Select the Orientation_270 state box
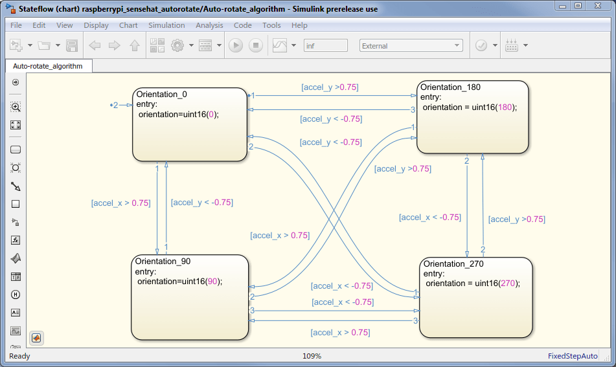The height and width of the screenshot is (367, 616). tap(475, 298)
